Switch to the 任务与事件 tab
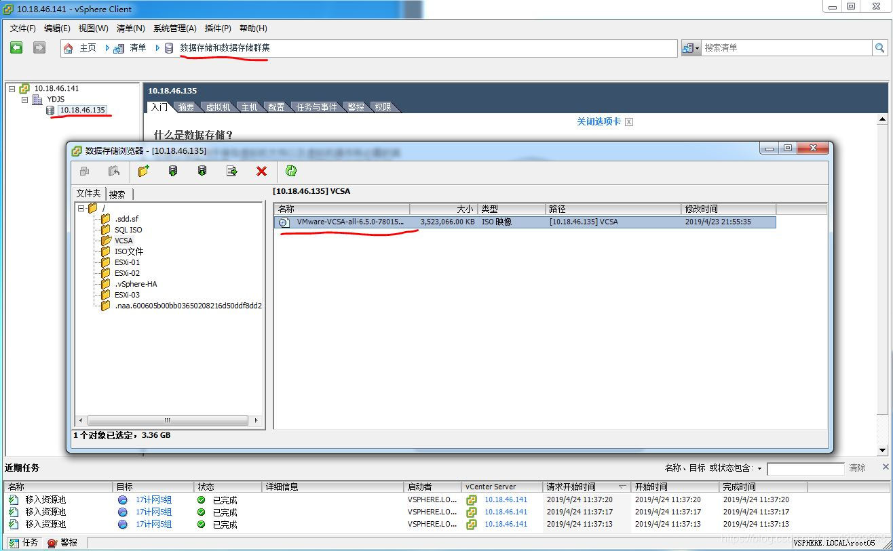The image size is (893, 551). click(316, 107)
